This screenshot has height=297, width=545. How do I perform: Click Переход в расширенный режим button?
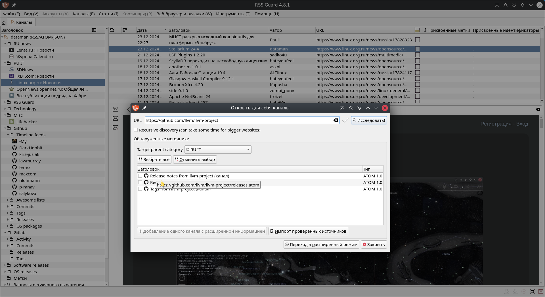[321, 245]
